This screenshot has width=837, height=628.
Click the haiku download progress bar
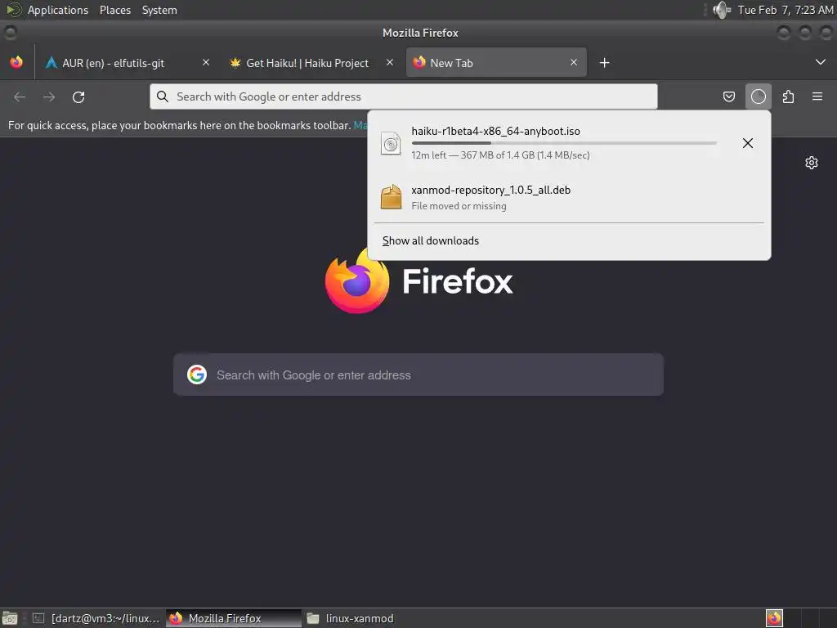click(564, 143)
